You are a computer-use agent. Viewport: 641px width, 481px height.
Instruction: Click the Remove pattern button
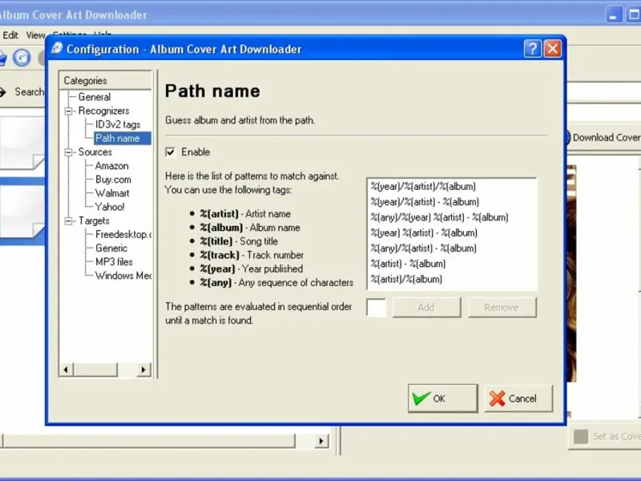502,307
